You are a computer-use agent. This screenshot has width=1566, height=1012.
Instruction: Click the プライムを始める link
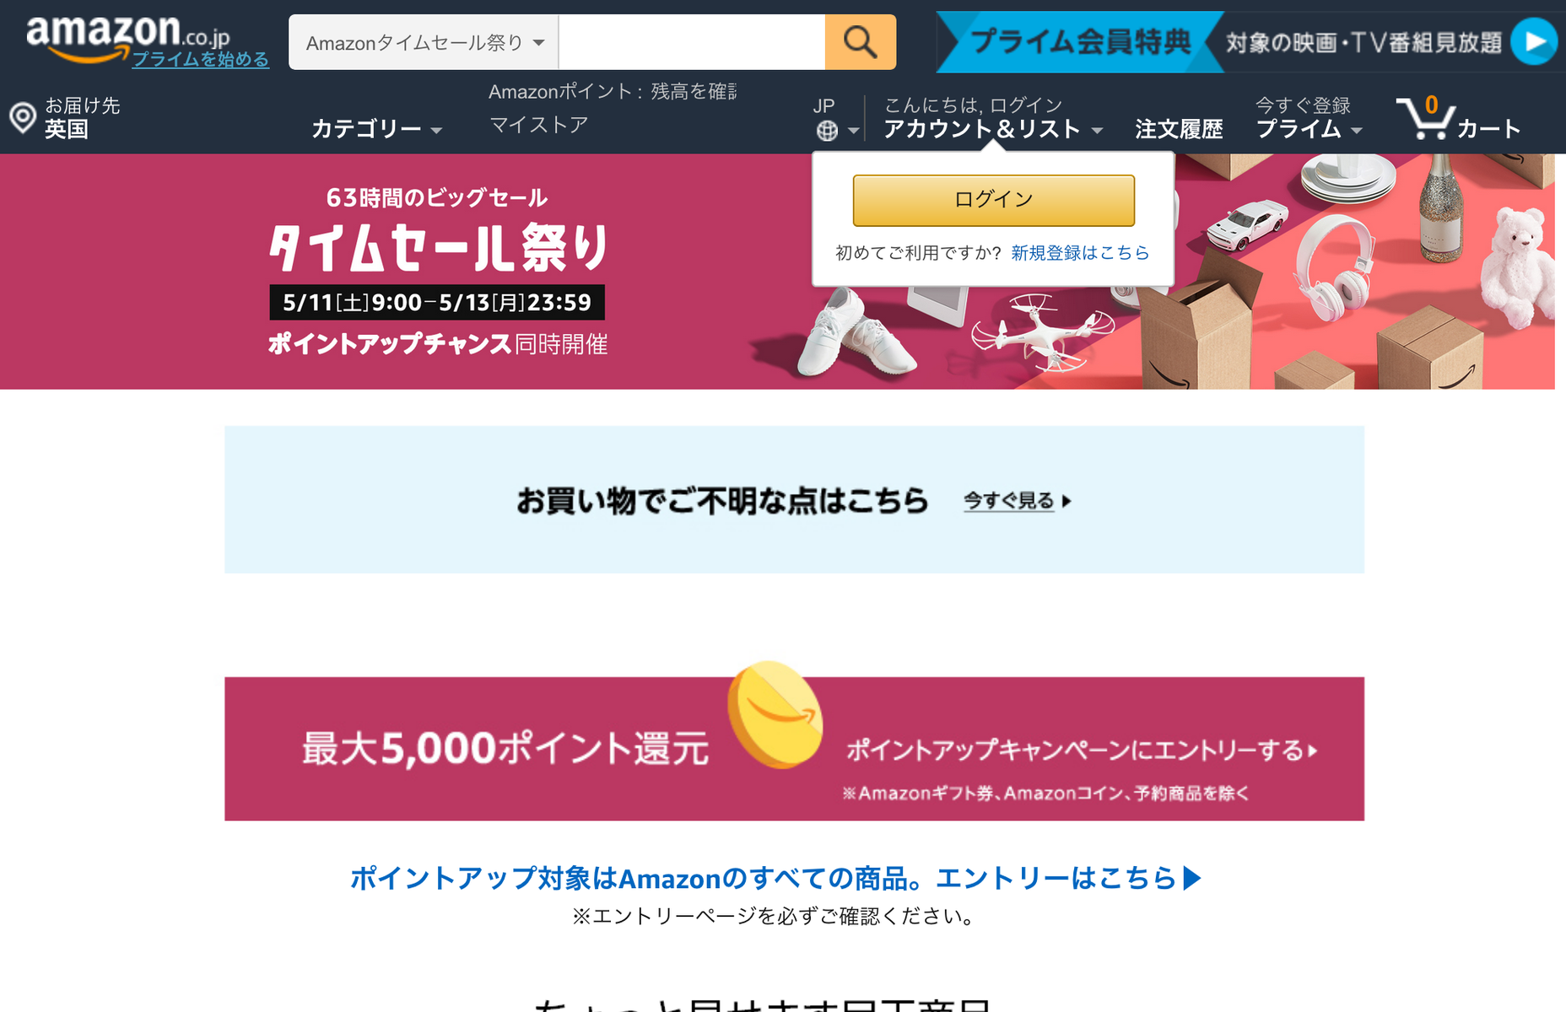click(x=201, y=59)
